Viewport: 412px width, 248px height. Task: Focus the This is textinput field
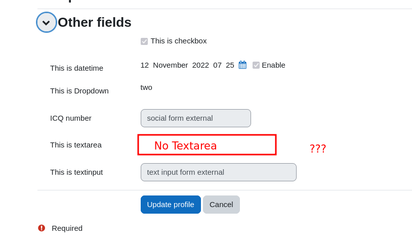click(x=219, y=172)
